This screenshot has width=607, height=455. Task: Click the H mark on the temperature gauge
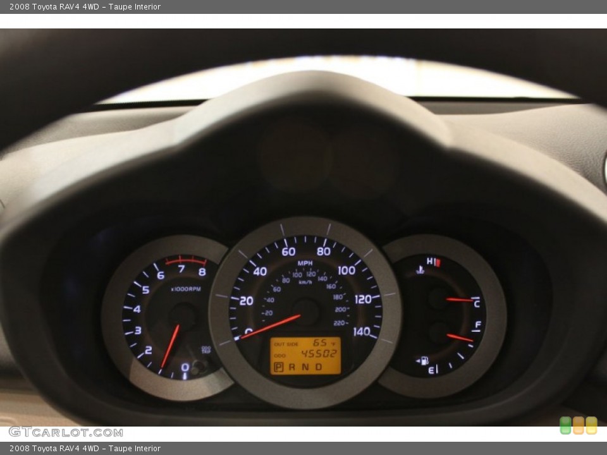coord(430,262)
